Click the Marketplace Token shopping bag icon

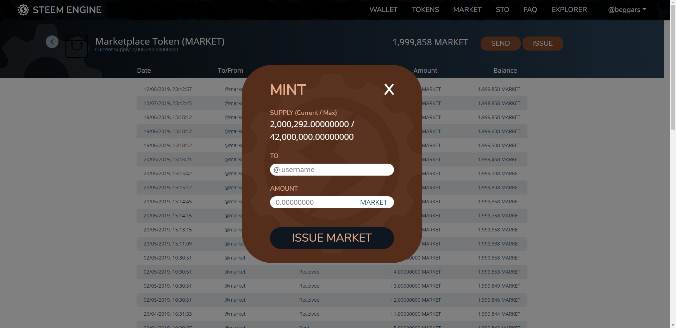pyautogui.click(x=77, y=47)
